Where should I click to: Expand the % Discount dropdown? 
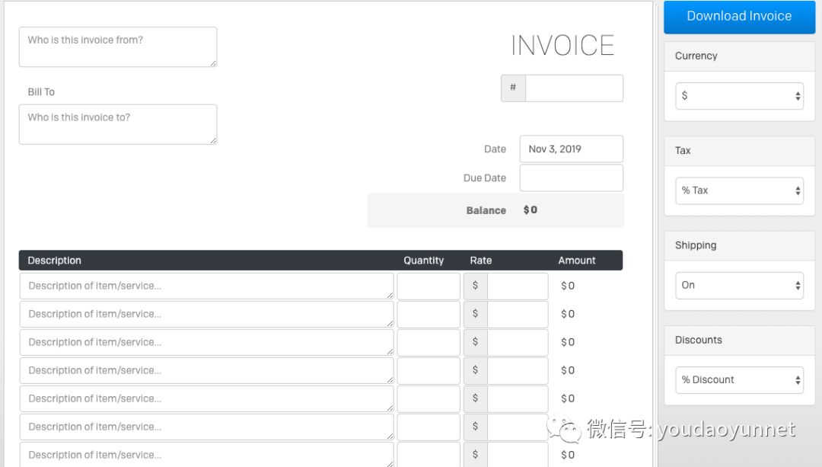tap(738, 380)
